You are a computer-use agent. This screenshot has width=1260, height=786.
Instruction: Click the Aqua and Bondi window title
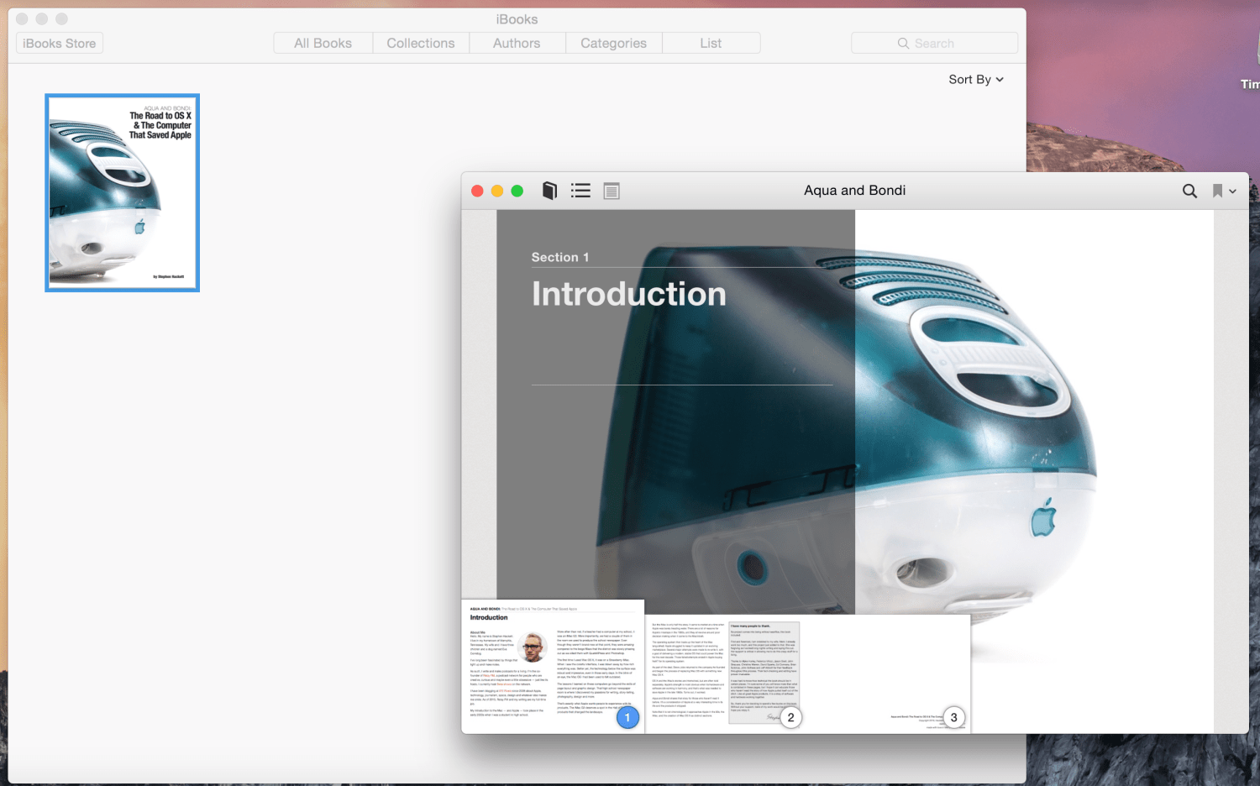[855, 191]
